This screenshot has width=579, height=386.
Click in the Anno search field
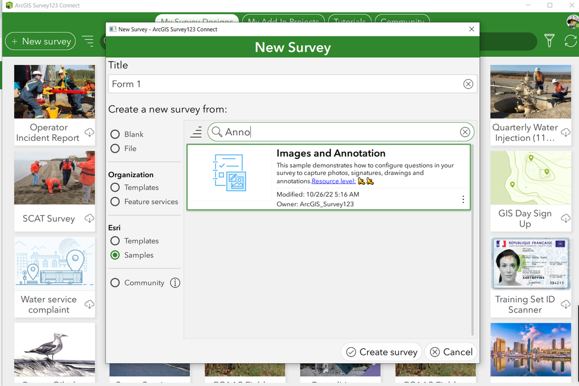341,132
